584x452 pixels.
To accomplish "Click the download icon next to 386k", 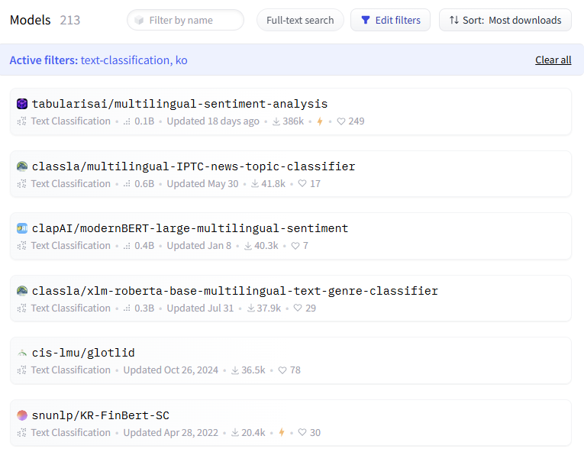I will [x=276, y=121].
